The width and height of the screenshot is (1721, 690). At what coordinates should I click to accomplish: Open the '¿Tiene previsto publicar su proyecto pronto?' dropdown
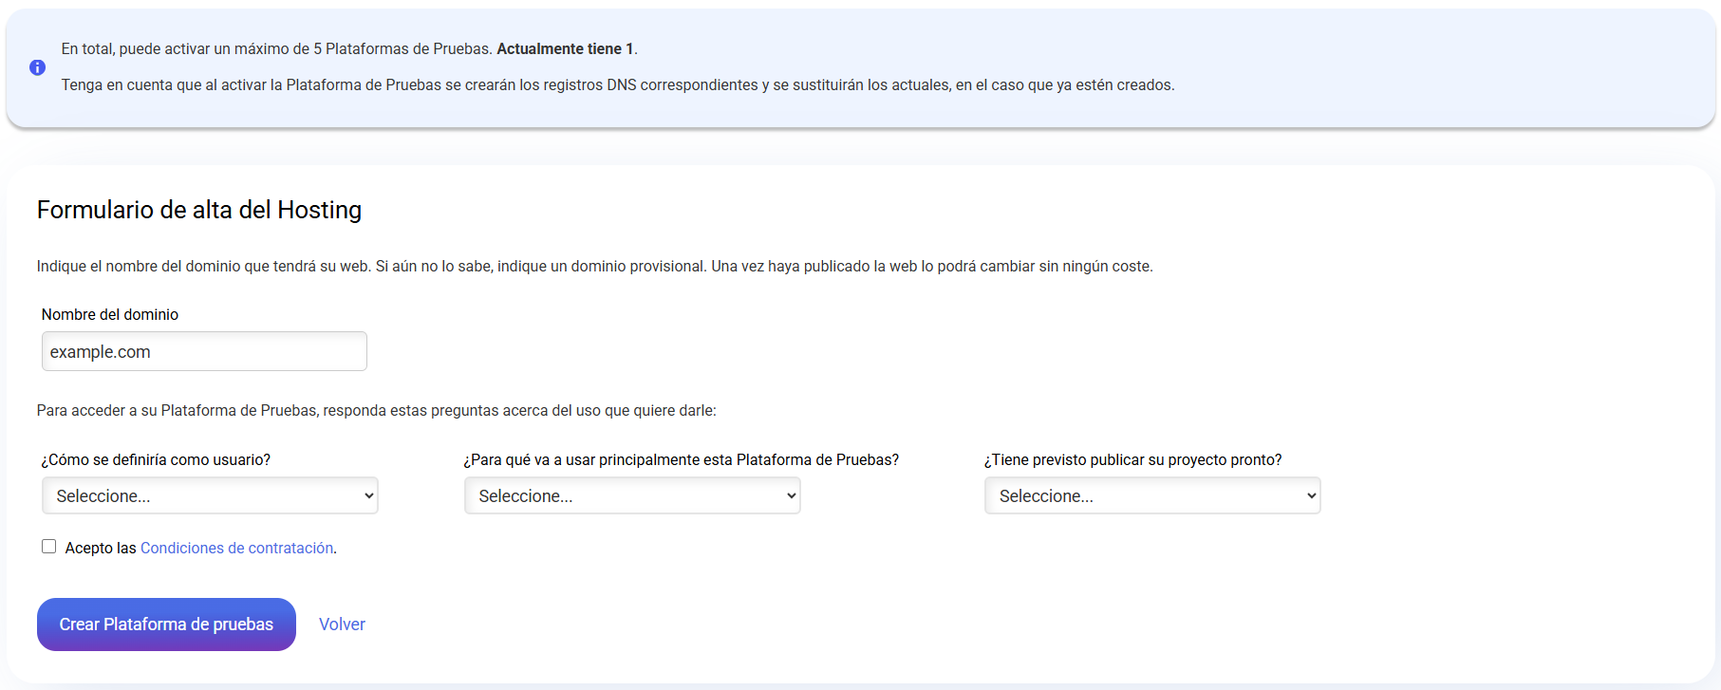[x=1152, y=495]
